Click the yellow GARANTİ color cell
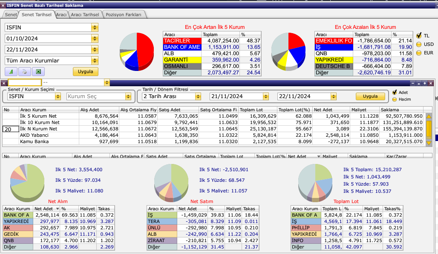This screenshot has height=254, width=438. click(182, 60)
